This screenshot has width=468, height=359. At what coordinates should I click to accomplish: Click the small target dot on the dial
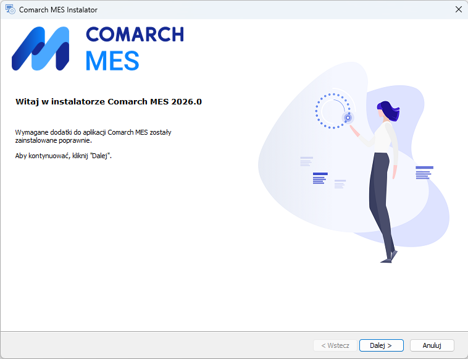(x=348, y=117)
